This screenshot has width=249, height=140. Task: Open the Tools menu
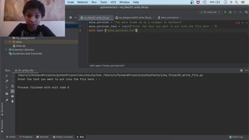103,2
